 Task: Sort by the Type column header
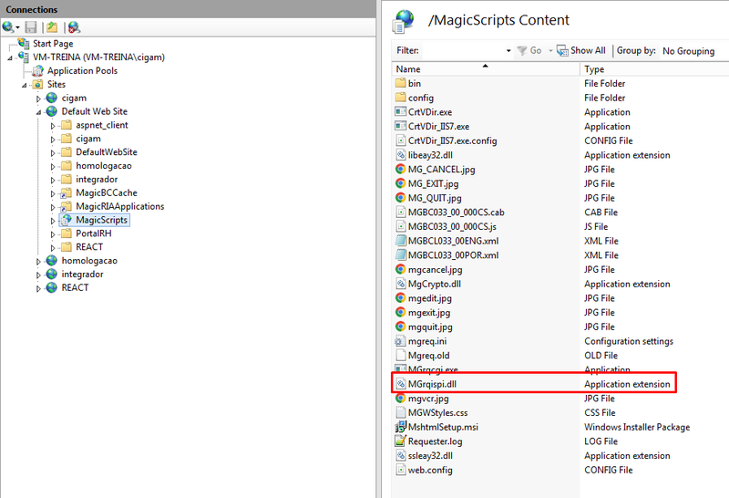click(654, 69)
